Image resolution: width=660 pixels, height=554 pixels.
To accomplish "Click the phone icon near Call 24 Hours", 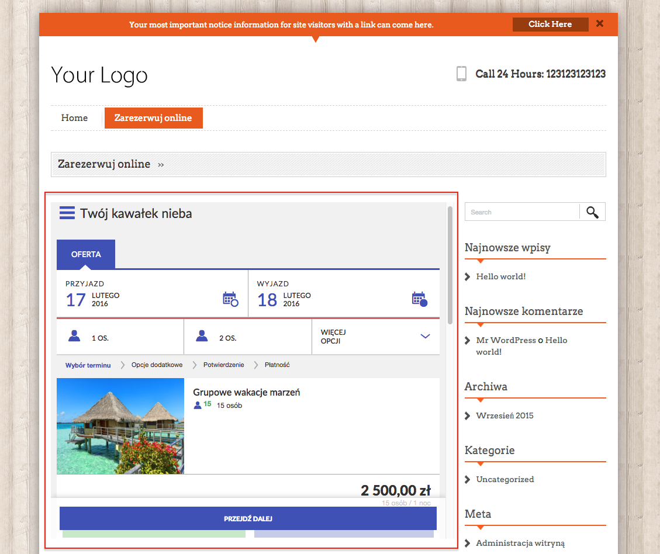I will tap(461, 74).
